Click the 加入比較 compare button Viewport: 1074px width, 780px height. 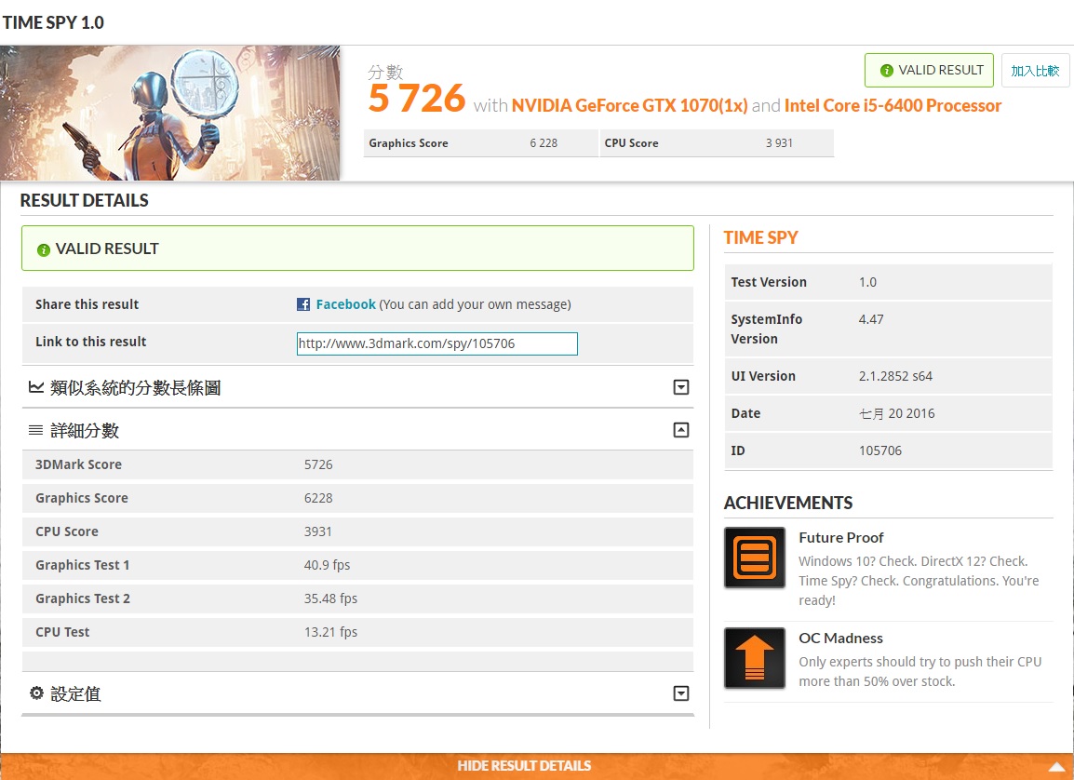click(x=1035, y=71)
